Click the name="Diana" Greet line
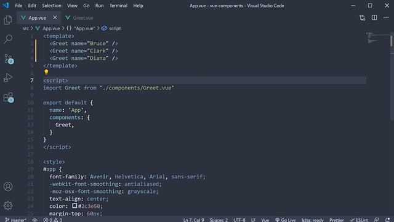 click(84, 59)
